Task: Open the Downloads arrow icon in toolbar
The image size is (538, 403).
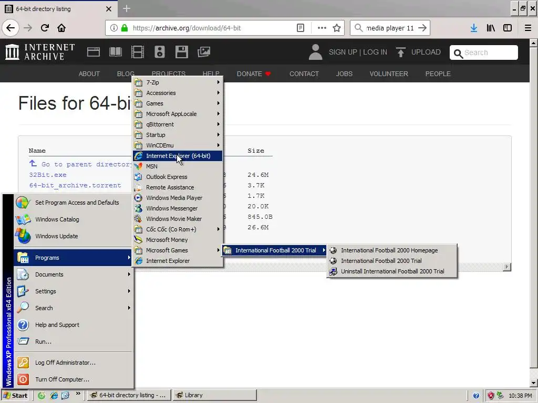Action: (x=474, y=28)
